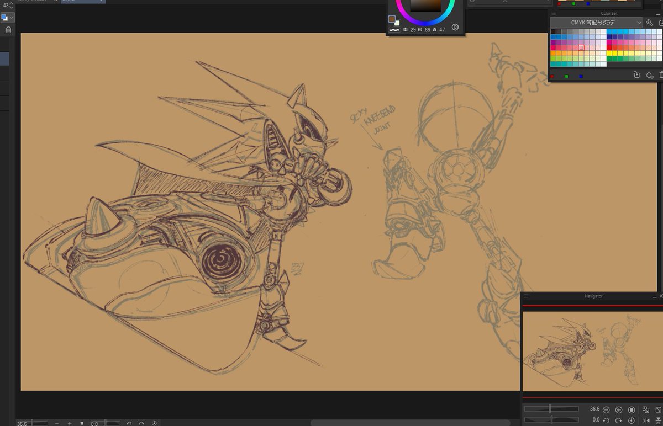
Task: Pick the highlighted pink swatch in Color Set
Action: click(581, 48)
